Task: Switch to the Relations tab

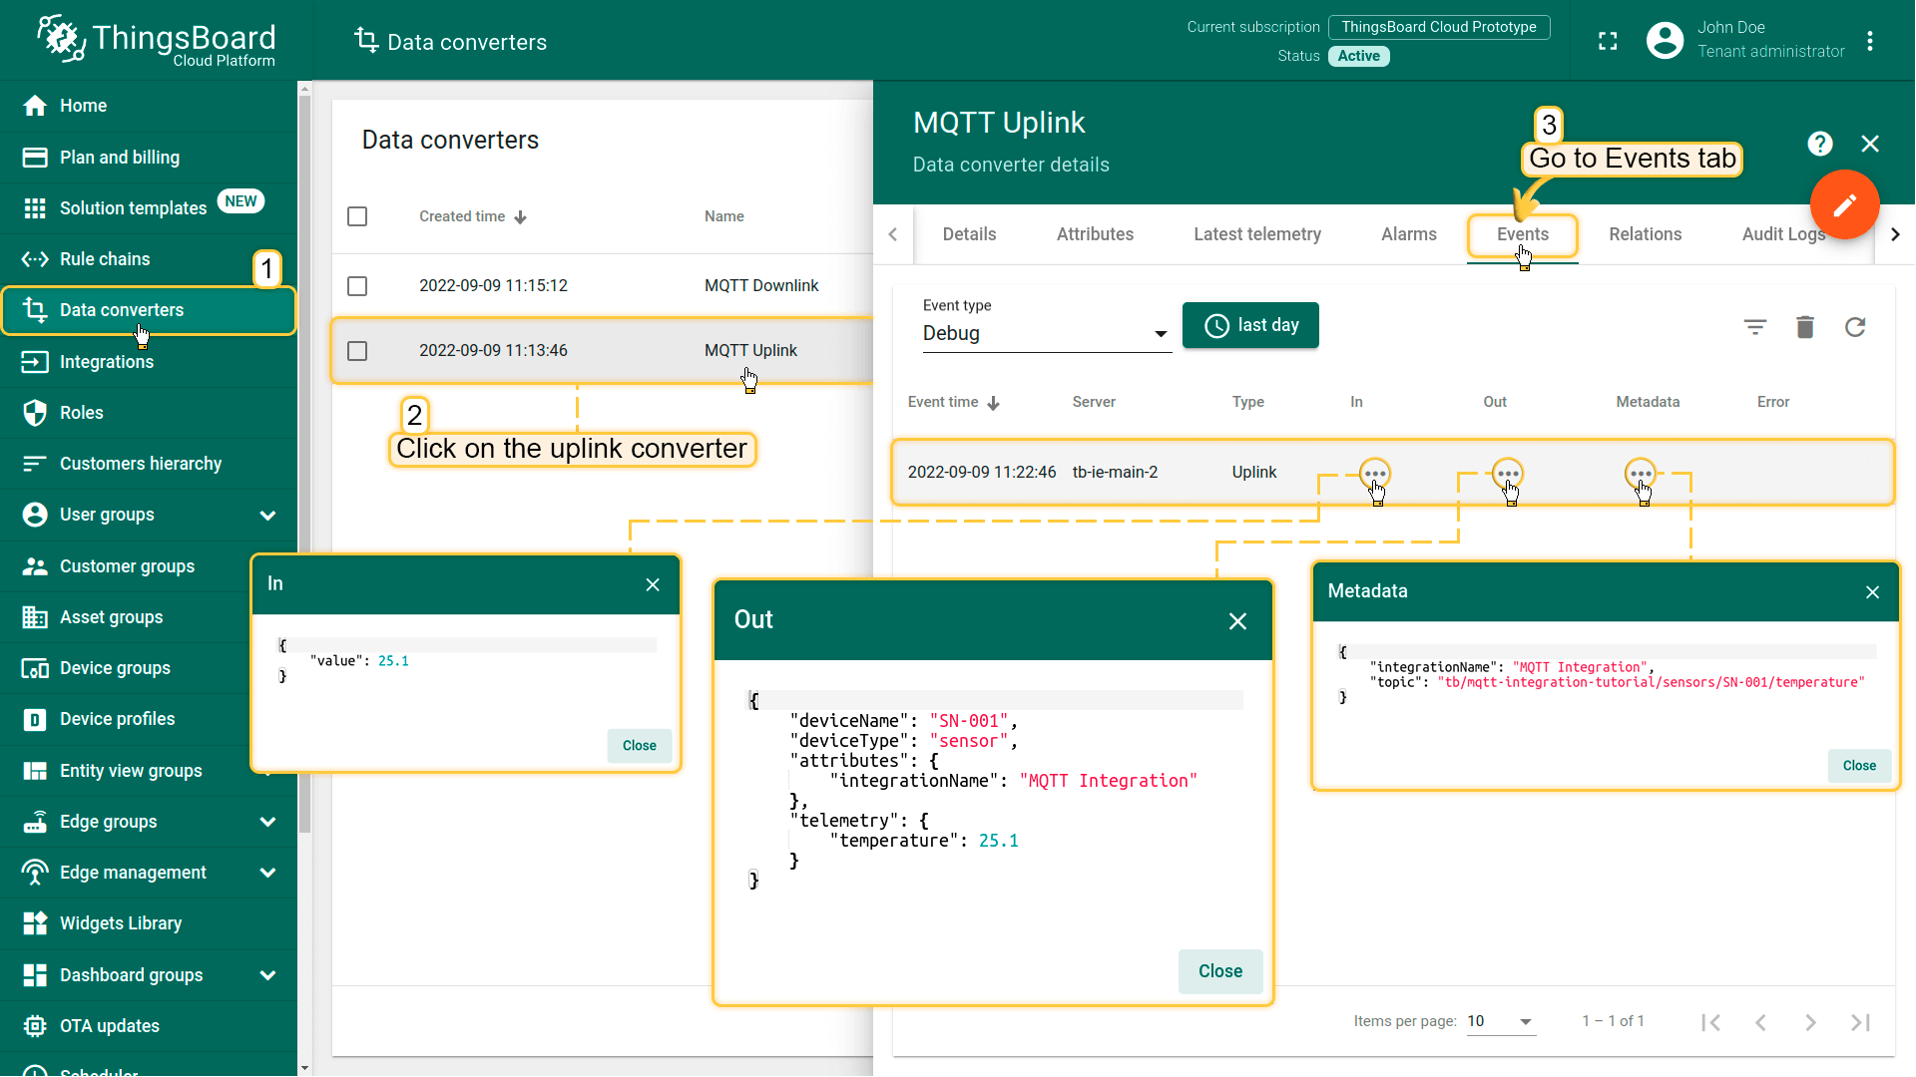Action: pos(1645,234)
